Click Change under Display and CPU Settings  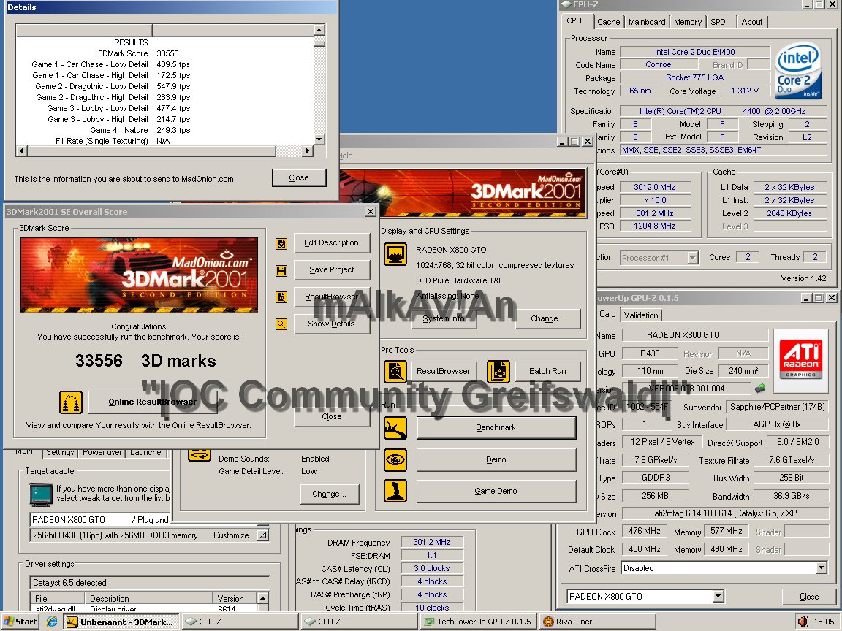point(547,318)
